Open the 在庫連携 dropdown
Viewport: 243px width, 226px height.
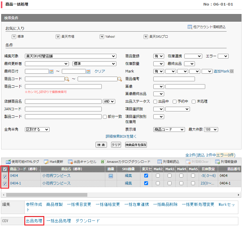click(193, 56)
